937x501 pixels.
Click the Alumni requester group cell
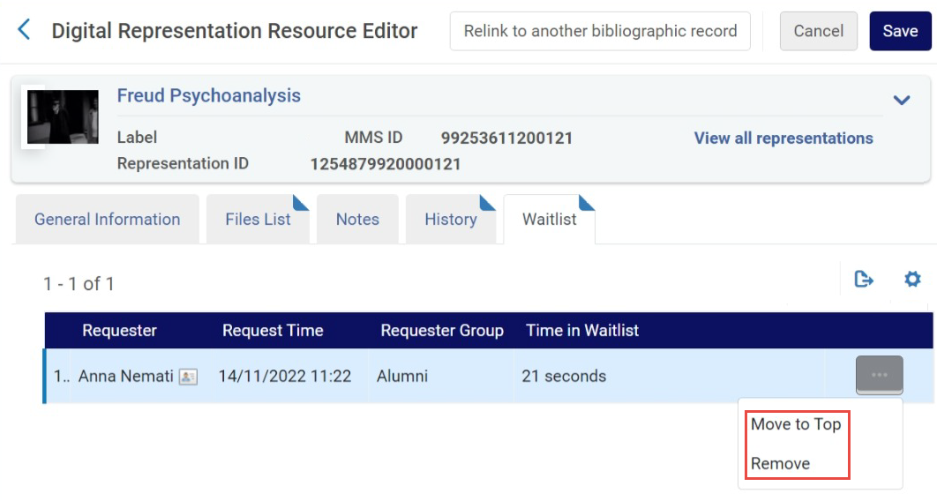402,377
